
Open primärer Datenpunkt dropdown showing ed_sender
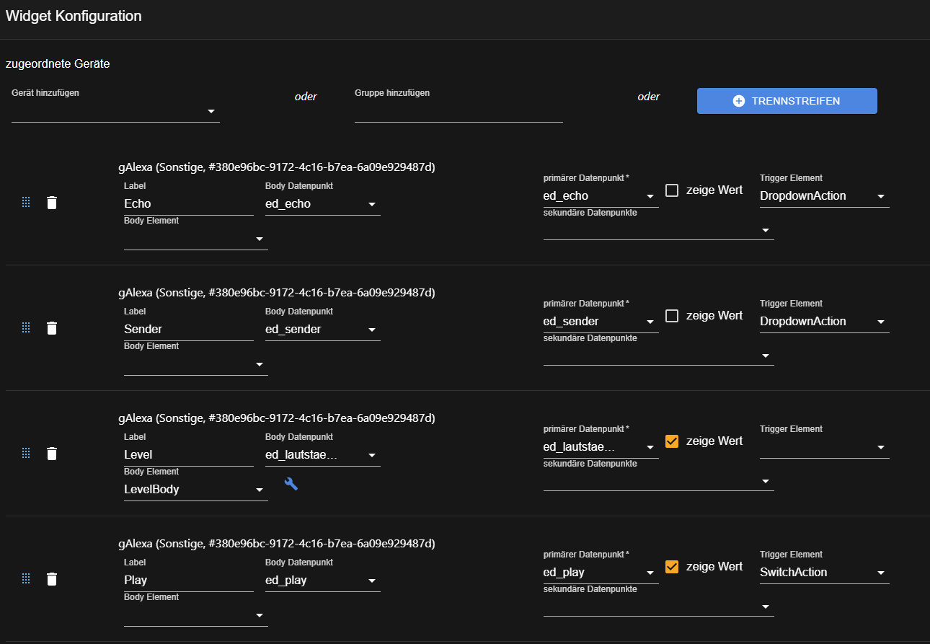click(601, 322)
